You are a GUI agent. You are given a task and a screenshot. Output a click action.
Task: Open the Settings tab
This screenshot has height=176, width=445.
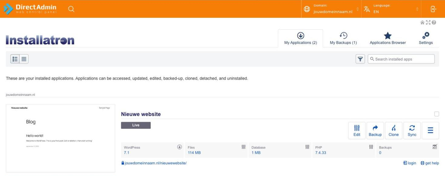426,38
